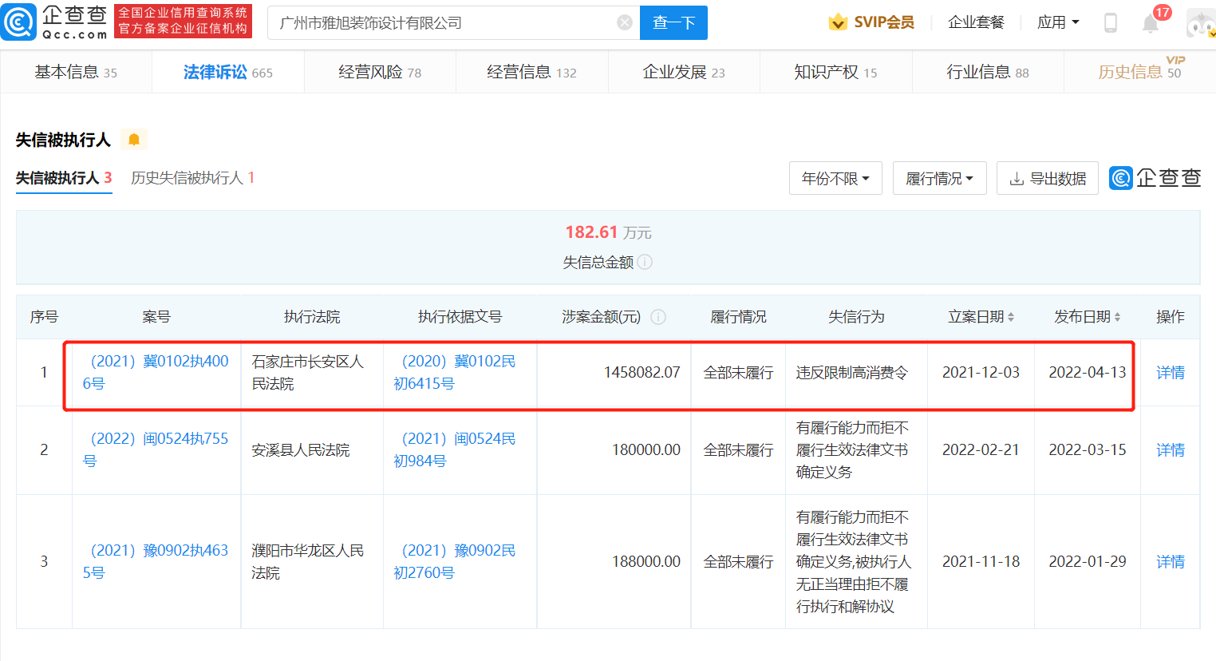1216x661 pixels.
Task: Click the 查一下 search button
Action: [x=673, y=22]
